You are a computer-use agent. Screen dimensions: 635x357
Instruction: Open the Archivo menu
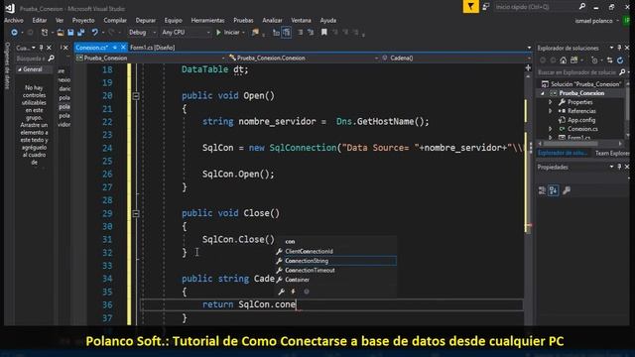click(14, 20)
